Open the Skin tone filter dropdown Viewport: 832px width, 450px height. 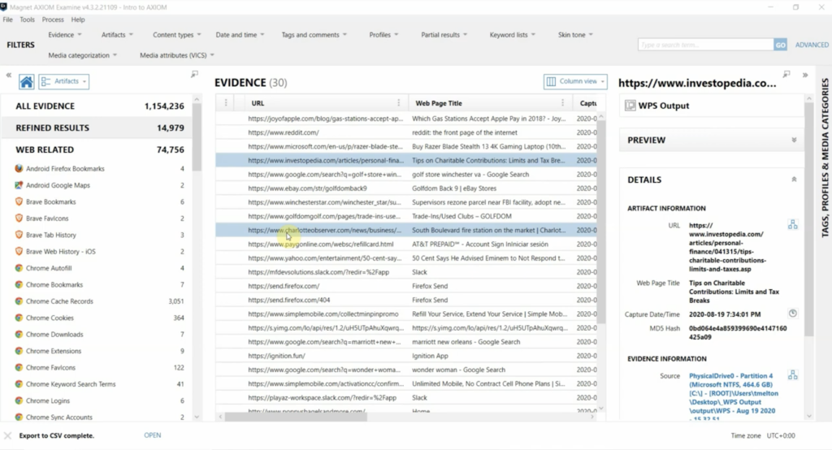point(575,34)
